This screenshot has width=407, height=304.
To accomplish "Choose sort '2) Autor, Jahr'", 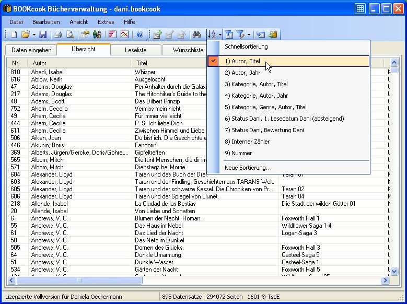I will tap(242, 73).
